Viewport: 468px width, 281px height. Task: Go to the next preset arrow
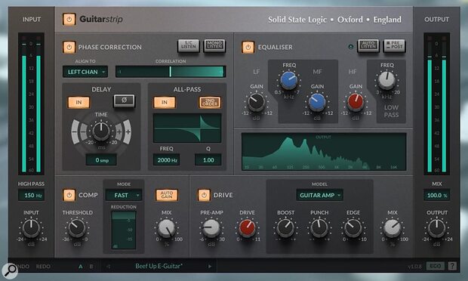(x=210, y=266)
